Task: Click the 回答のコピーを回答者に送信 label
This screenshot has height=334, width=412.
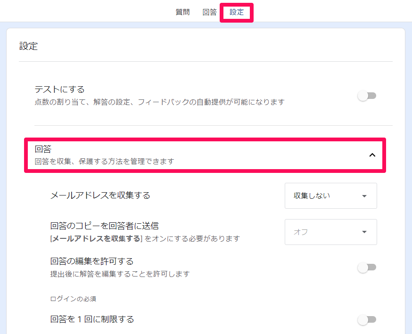Action: (x=104, y=226)
